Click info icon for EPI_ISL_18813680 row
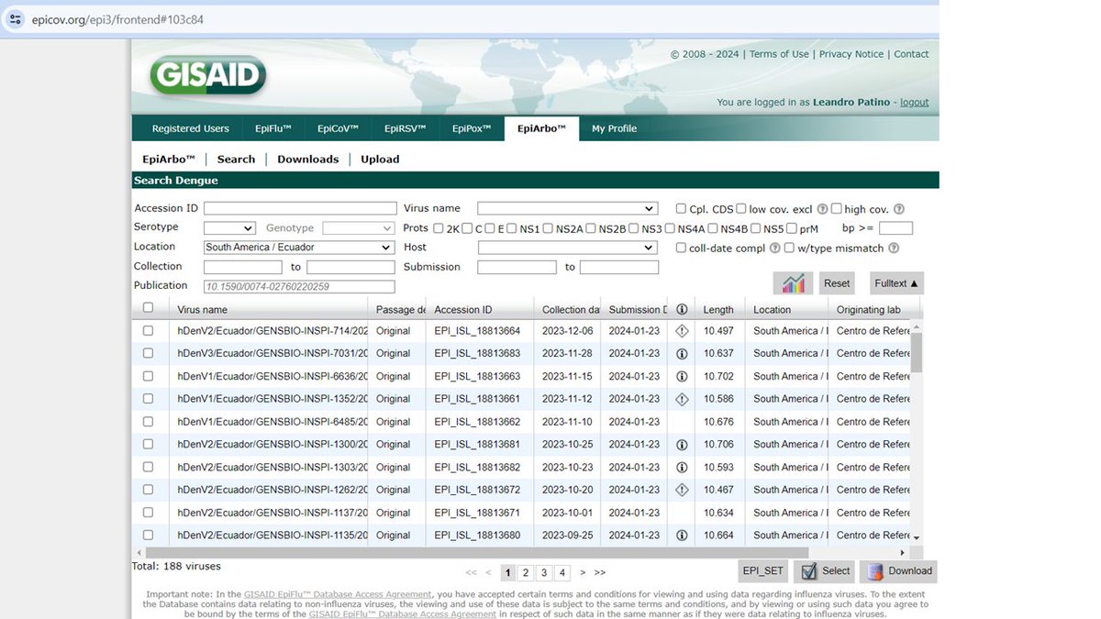Screen dimensions: 1101x619 click(x=682, y=536)
